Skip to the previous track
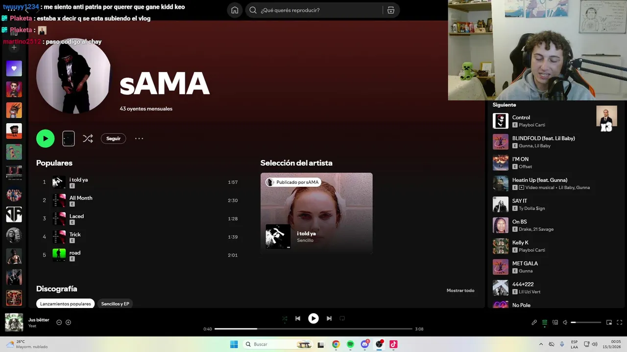627x352 pixels. coord(297,318)
